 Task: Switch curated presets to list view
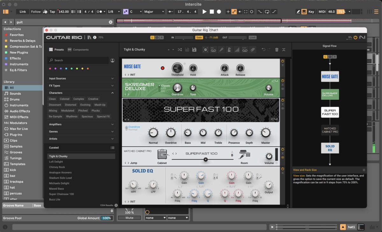coord(112,148)
